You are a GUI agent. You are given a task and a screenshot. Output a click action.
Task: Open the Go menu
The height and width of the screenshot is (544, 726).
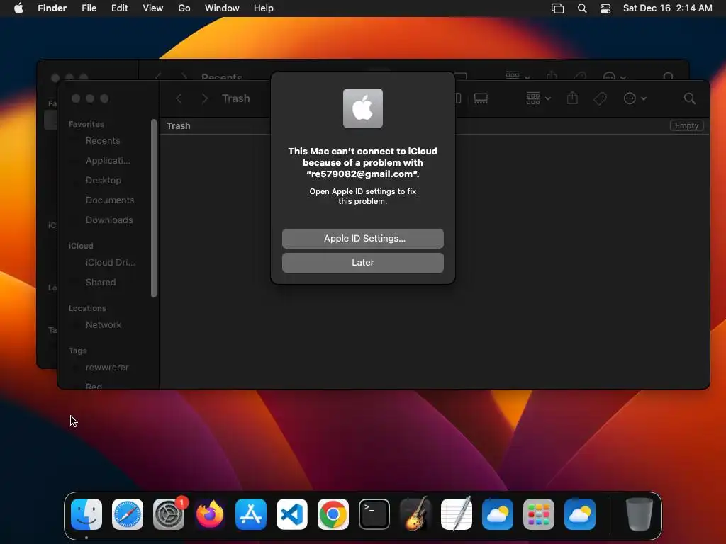click(184, 8)
